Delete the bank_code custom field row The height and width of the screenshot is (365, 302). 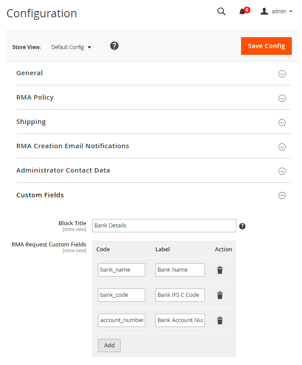coord(220,295)
